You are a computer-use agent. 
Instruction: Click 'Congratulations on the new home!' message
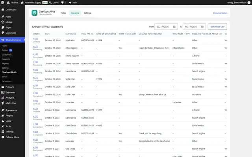click(154, 141)
